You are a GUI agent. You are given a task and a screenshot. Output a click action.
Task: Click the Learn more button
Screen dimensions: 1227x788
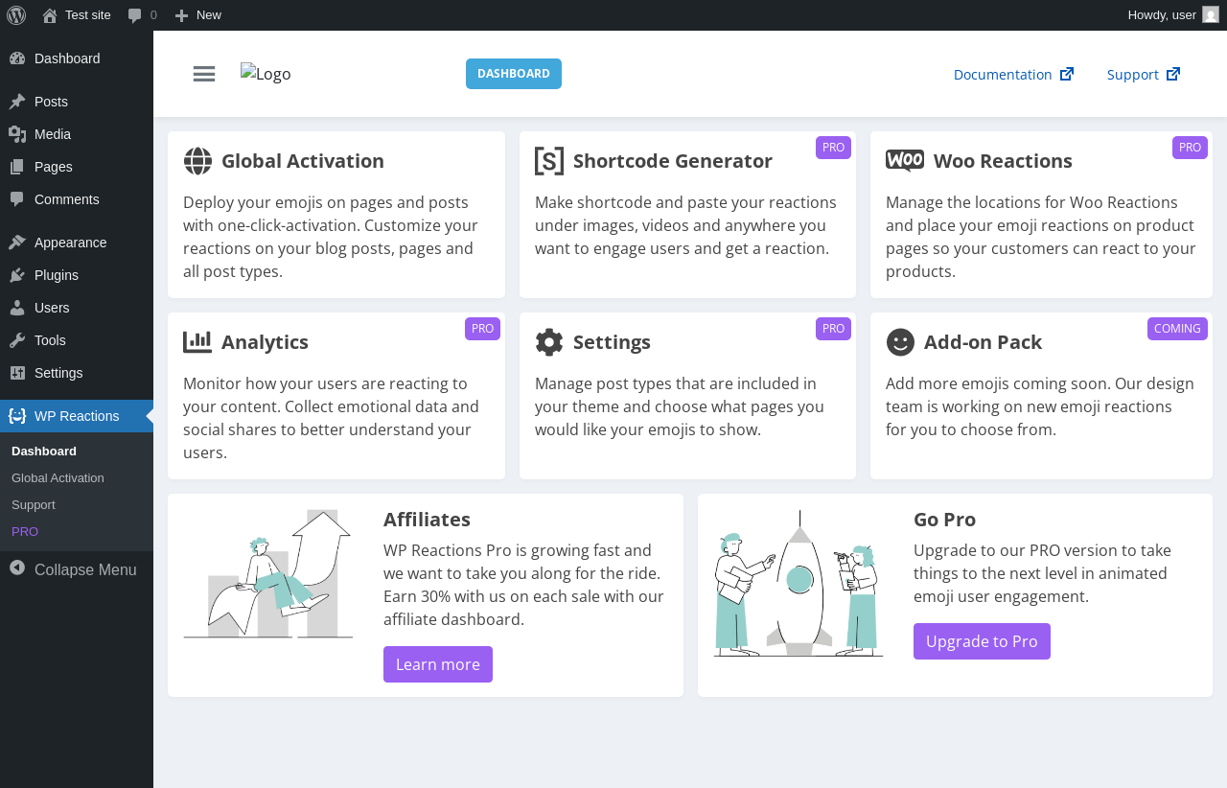[x=438, y=664]
